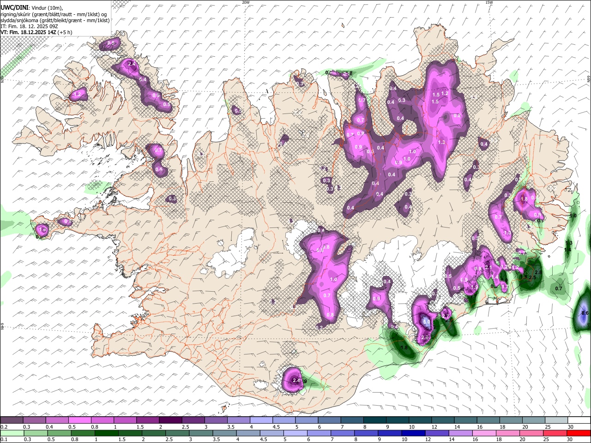Click the 2.7 value near the south coast
This screenshot has height=443, width=591.
[x=446, y=316]
